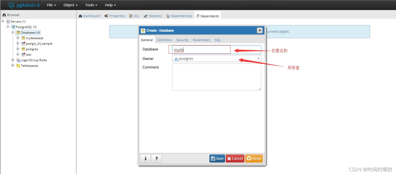The width and height of the screenshot is (396, 174).
Task: Switch to the Dependencies tab
Action: 179,16
